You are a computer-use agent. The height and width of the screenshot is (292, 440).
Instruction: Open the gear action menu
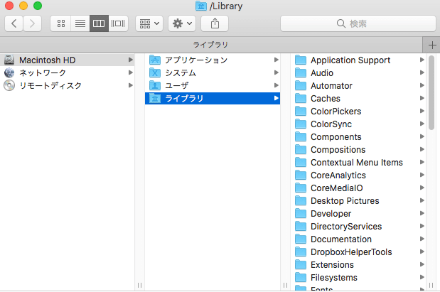point(182,23)
